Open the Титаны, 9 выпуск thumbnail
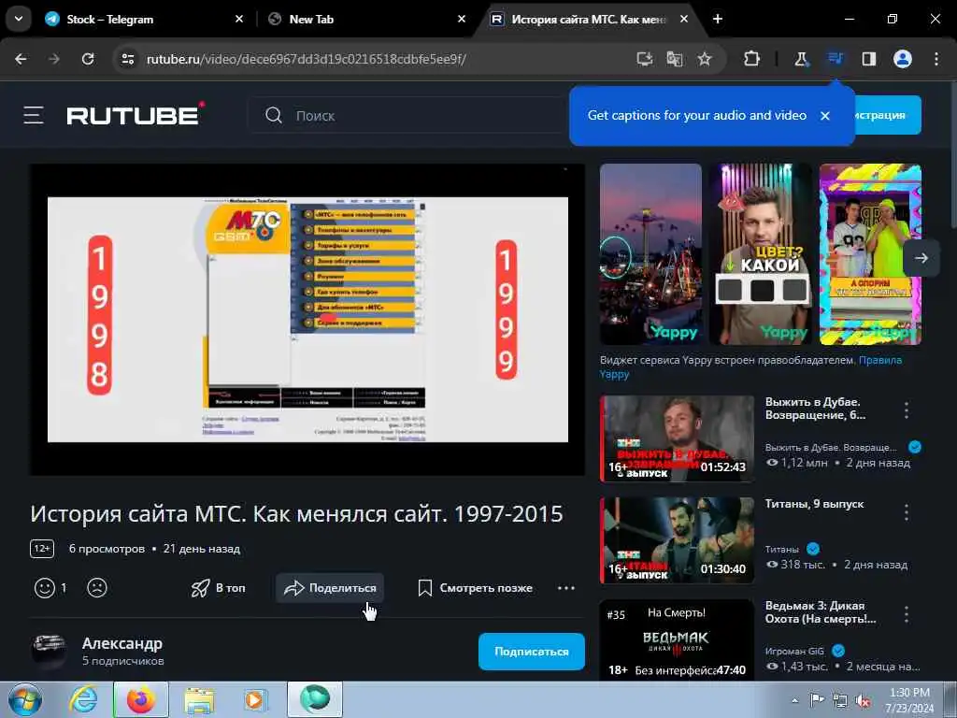957x718 pixels. pyautogui.click(x=677, y=540)
